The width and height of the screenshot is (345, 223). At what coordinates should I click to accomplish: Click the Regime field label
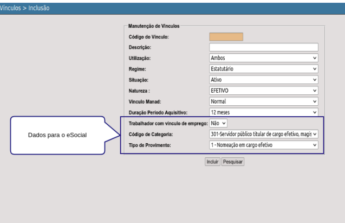point(138,69)
